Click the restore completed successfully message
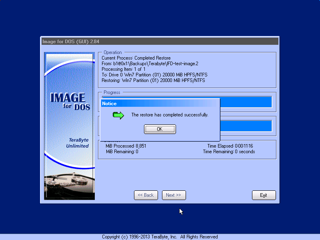Image resolution: width=320 pixels, height=240 pixels. [x=170, y=115]
